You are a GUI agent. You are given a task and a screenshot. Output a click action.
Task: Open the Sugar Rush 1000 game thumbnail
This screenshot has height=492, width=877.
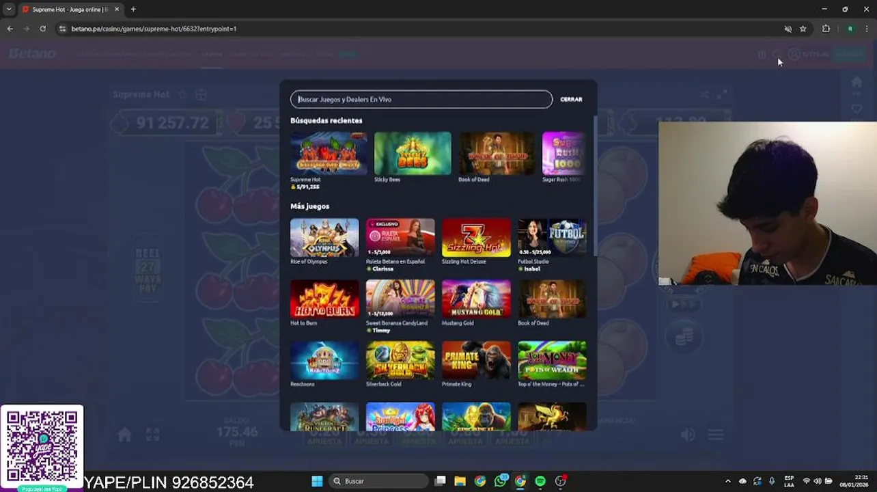point(564,154)
